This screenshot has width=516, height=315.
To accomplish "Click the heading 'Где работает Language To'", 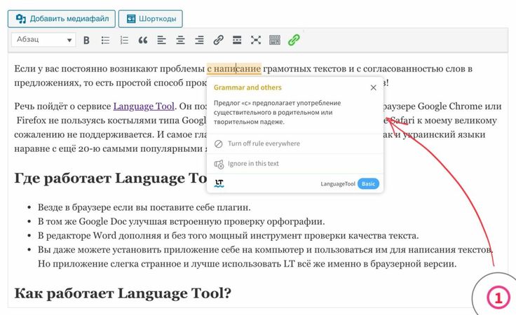I will tap(111, 178).
